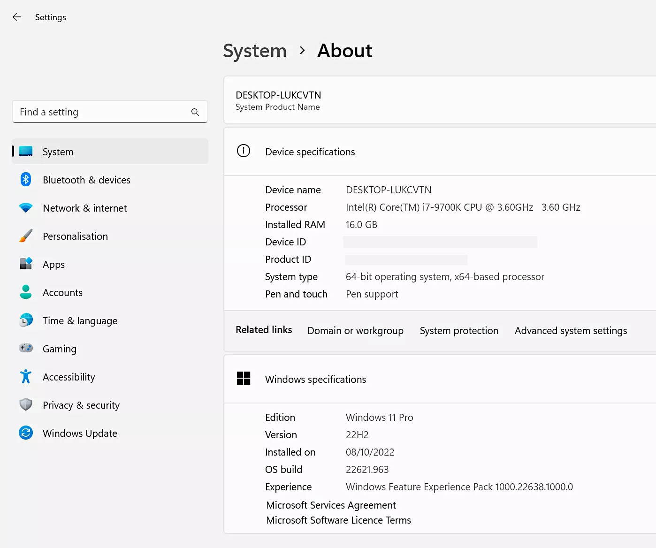Select Apps in the sidebar
Screen dimensions: 656x548
point(54,265)
